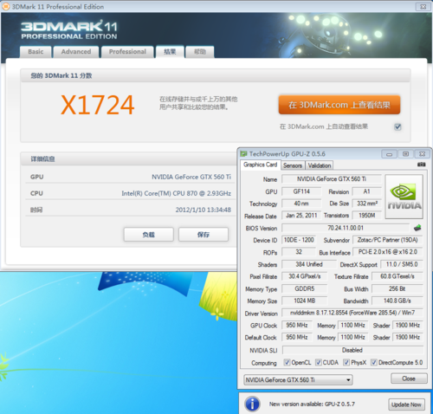Click the GPU-Z Close button

409,378
